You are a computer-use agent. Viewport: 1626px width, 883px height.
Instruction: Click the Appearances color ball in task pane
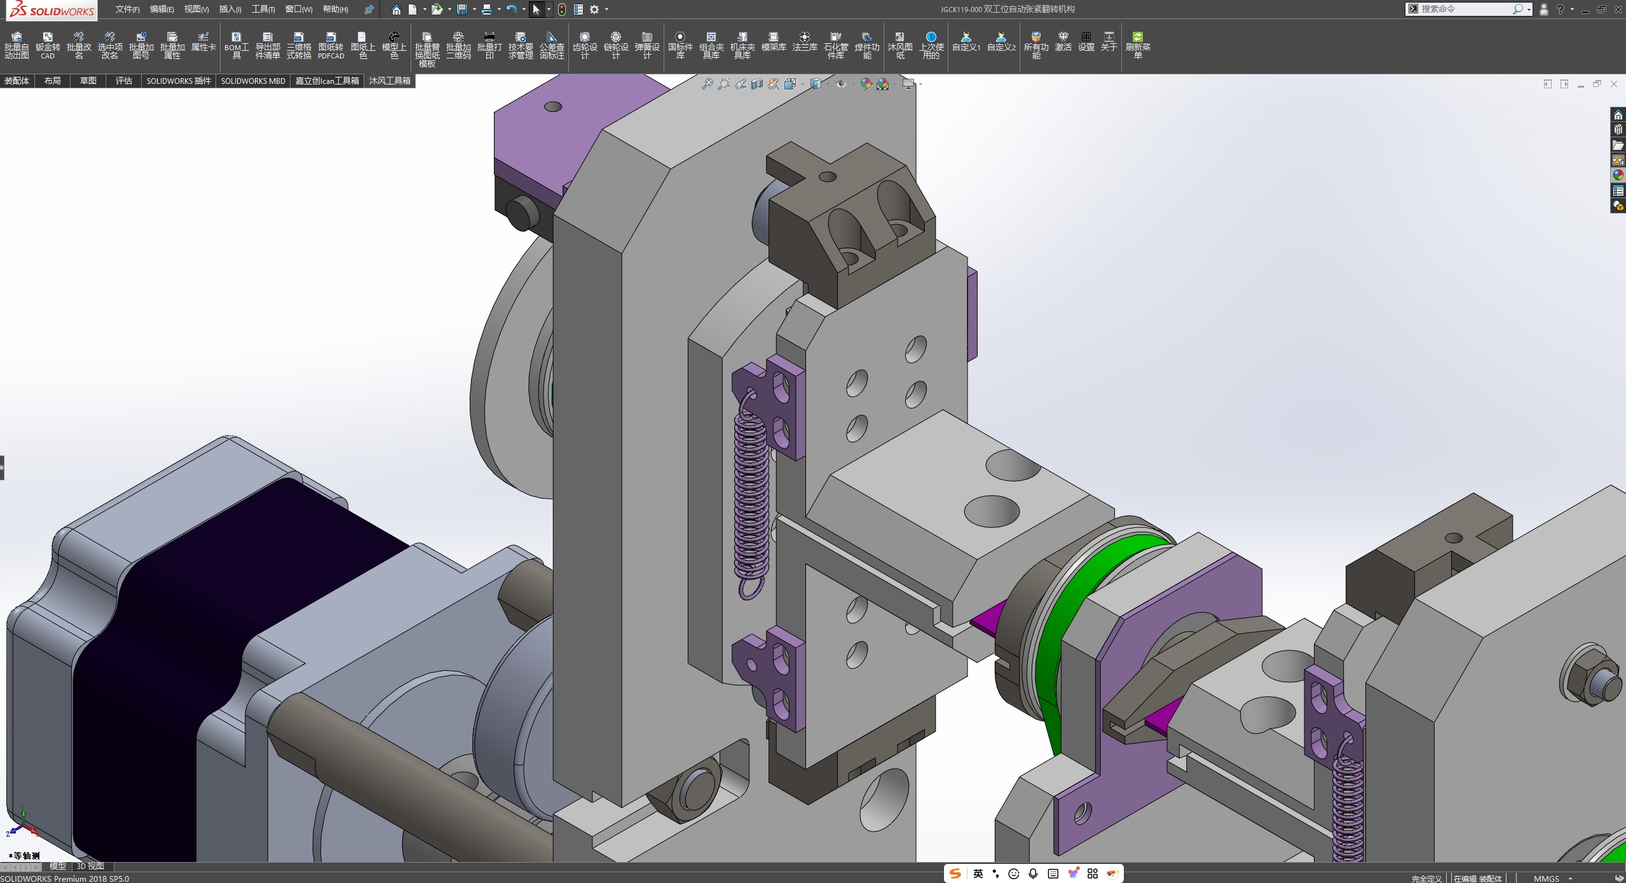click(1618, 175)
